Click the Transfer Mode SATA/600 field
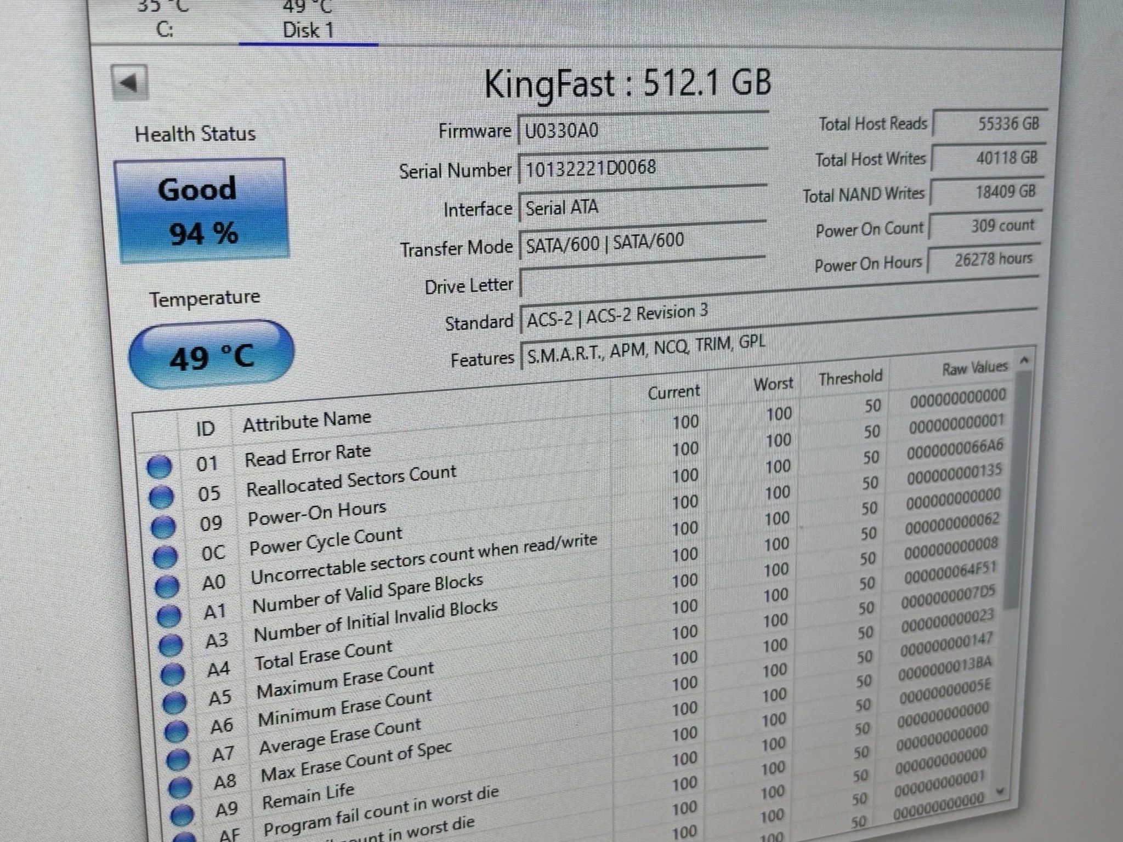Image resolution: width=1123 pixels, height=842 pixels. [x=642, y=241]
